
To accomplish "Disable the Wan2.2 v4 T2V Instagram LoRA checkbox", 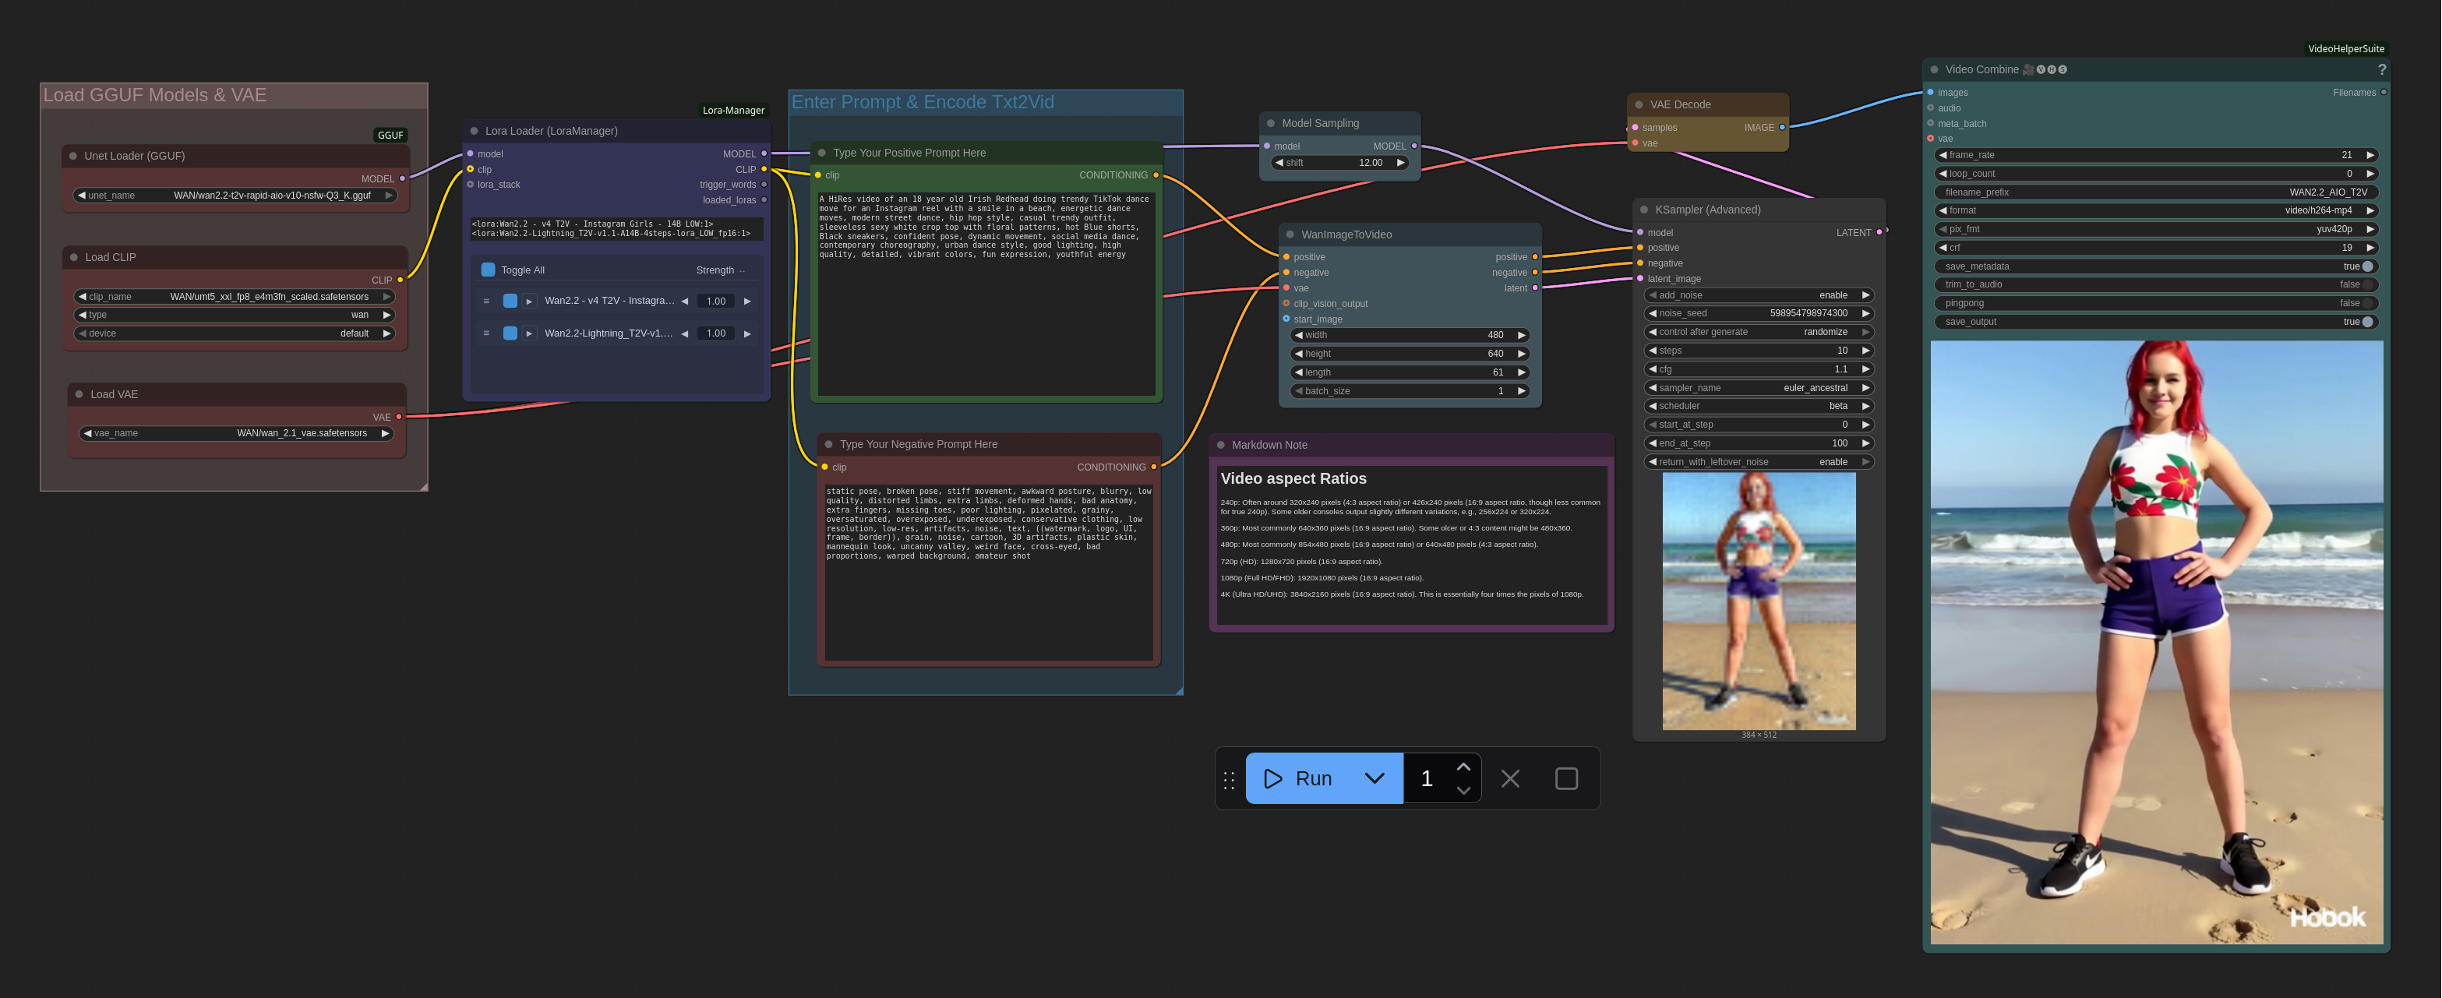I will pyautogui.click(x=510, y=302).
